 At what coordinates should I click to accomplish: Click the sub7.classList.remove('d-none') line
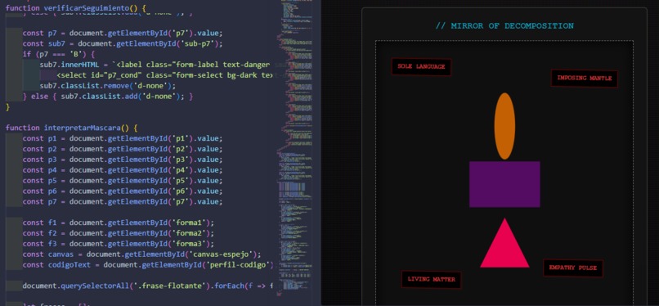point(108,86)
